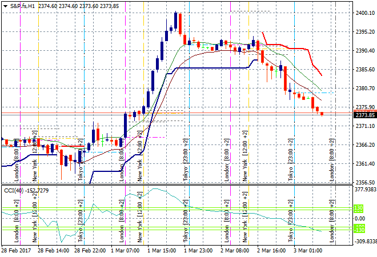Viewport: 377px width, 257px height.
Task: Click the 377.9383 CCI scale value
Action: tap(364, 190)
